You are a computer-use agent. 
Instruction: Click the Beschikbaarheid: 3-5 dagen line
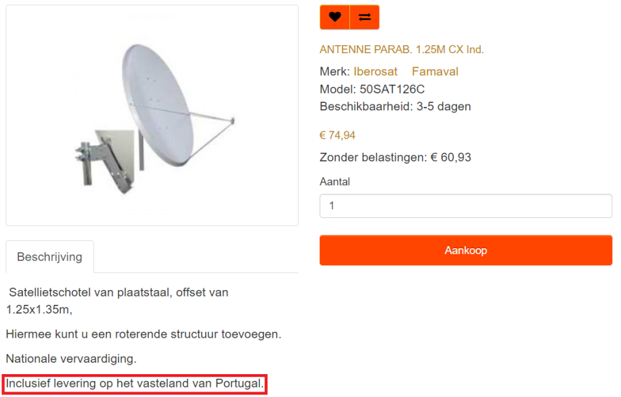tap(395, 106)
